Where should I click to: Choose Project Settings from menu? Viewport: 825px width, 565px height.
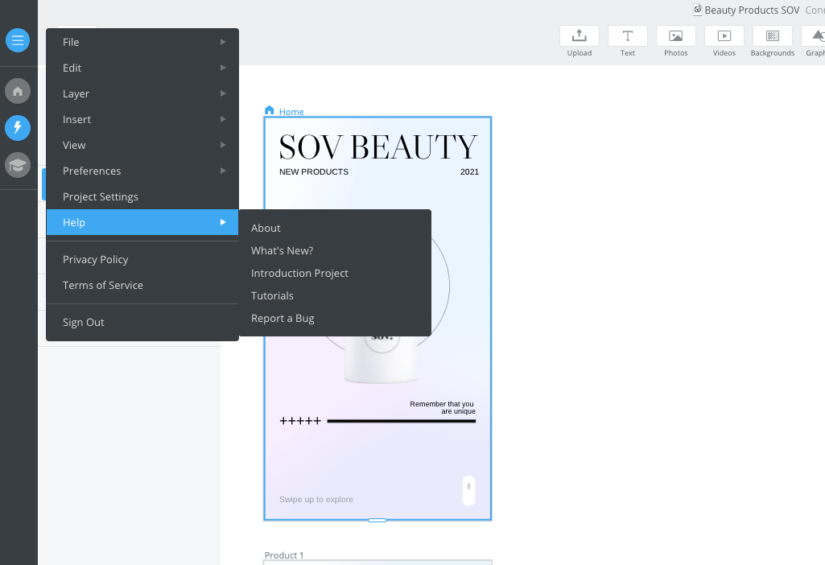pos(142,196)
